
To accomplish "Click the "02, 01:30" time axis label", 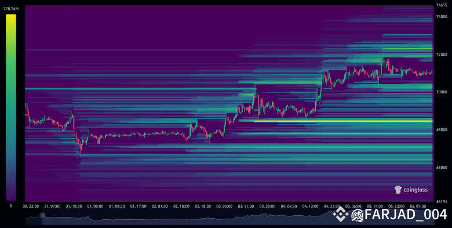I will [x=160, y=207].
